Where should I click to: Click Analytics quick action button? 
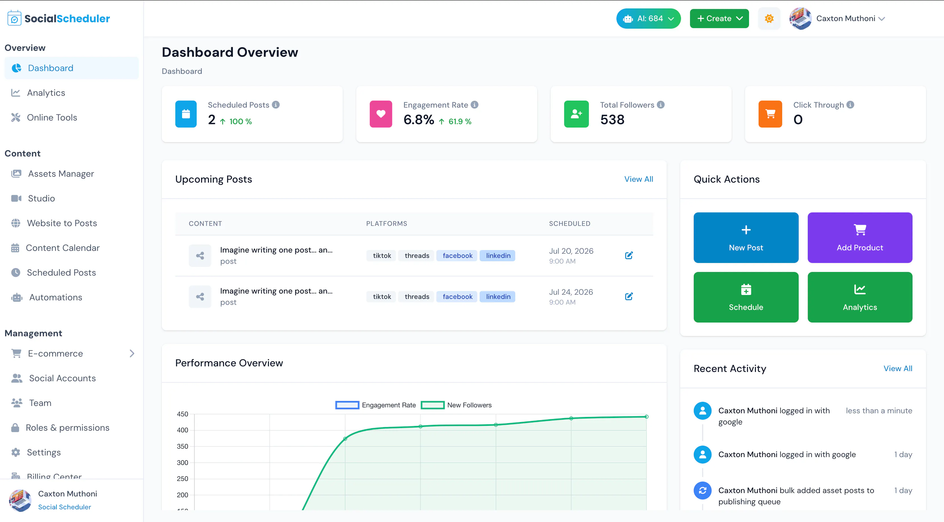click(x=860, y=297)
